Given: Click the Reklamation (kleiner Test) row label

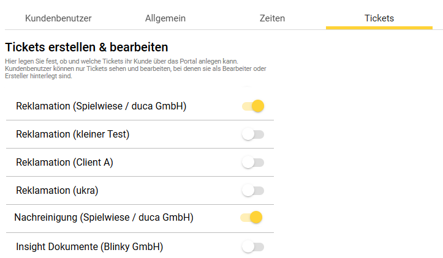Looking at the screenshot, I should (x=73, y=135).
